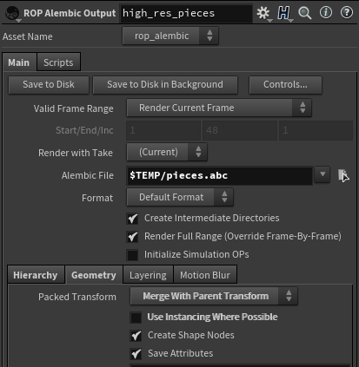Click the ROP Alembic Output title text
Screen dimensions: 359x367
pos(70,13)
